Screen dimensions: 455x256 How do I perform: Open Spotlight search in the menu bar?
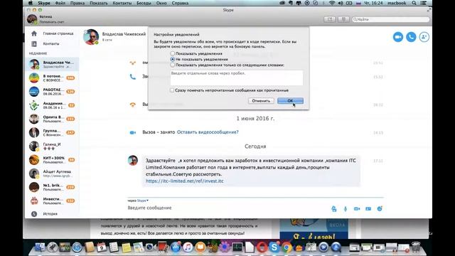pyautogui.click(x=414, y=3)
